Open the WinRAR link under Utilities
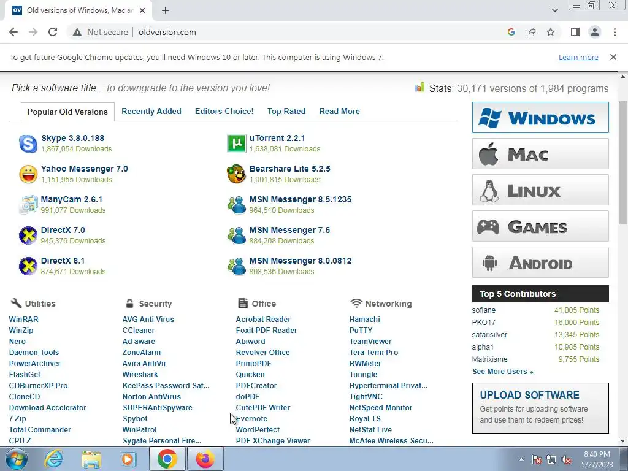The height and width of the screenshot is (471, 628). [24, 319]
